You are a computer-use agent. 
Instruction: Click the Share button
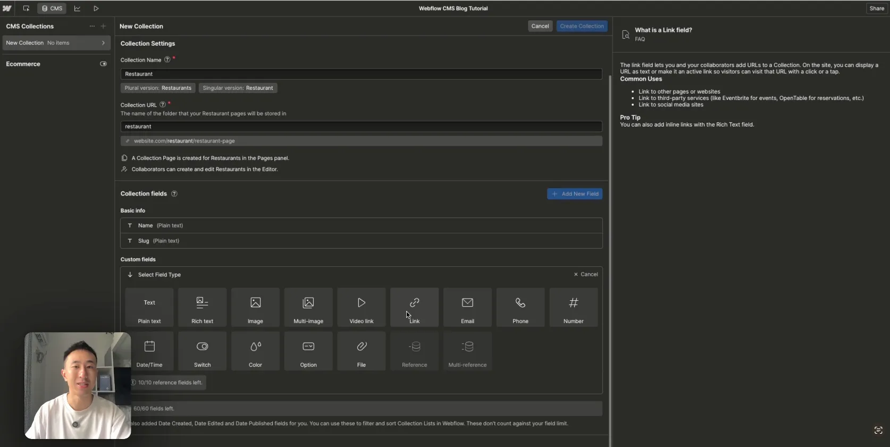click(877, 9)
